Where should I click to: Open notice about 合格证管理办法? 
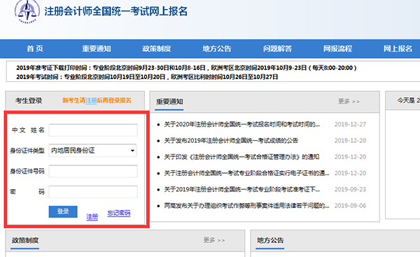[241, 157]
